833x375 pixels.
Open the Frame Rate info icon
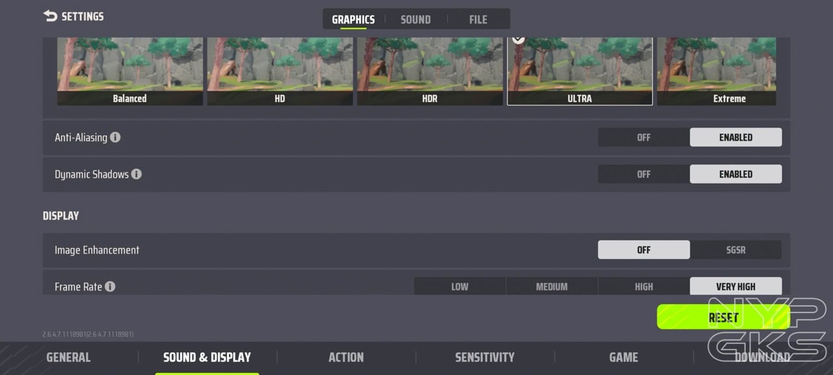click(x=110, y=286)
